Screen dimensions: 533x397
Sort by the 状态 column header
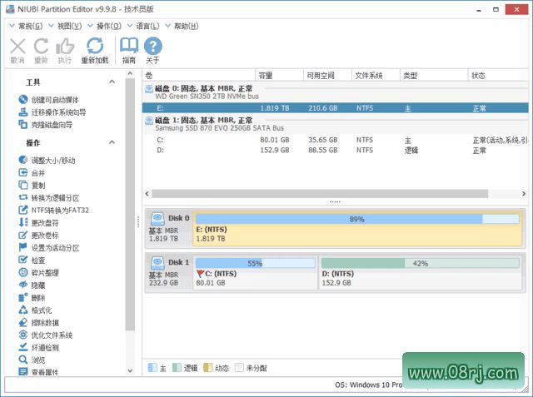(498, 76)
